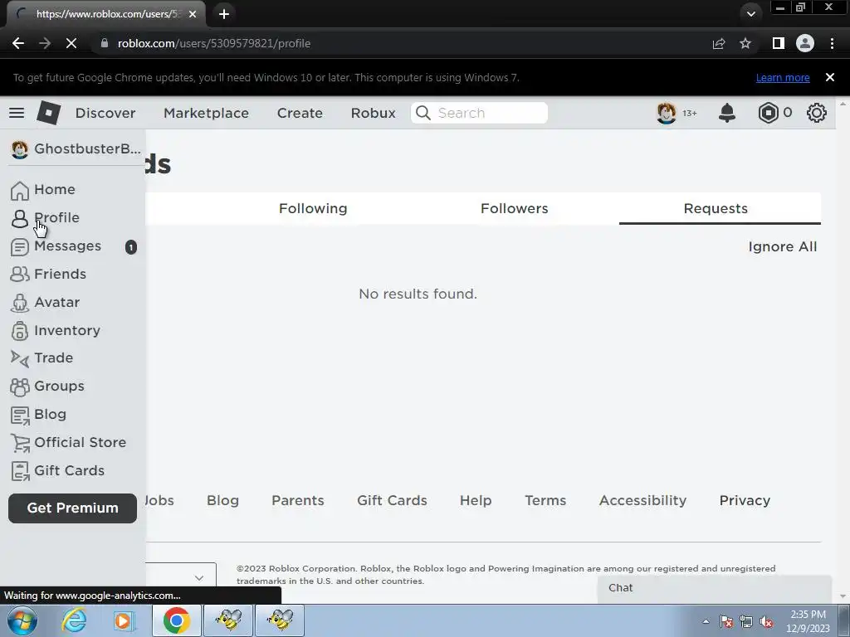Click the Trade arrows icon
850x637 pixels.
click(x=20, y=358)
